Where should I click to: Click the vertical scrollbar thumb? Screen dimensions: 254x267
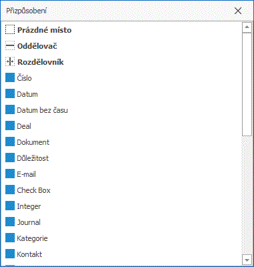(247, 84)
